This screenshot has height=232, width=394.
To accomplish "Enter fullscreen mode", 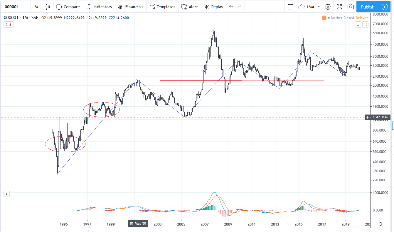I will (339, 7).
